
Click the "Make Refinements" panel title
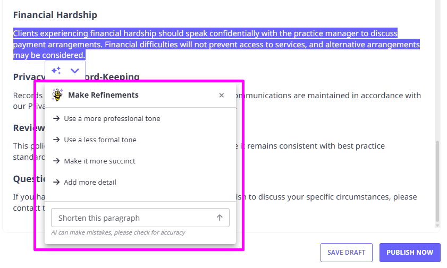tap(103, 95)
